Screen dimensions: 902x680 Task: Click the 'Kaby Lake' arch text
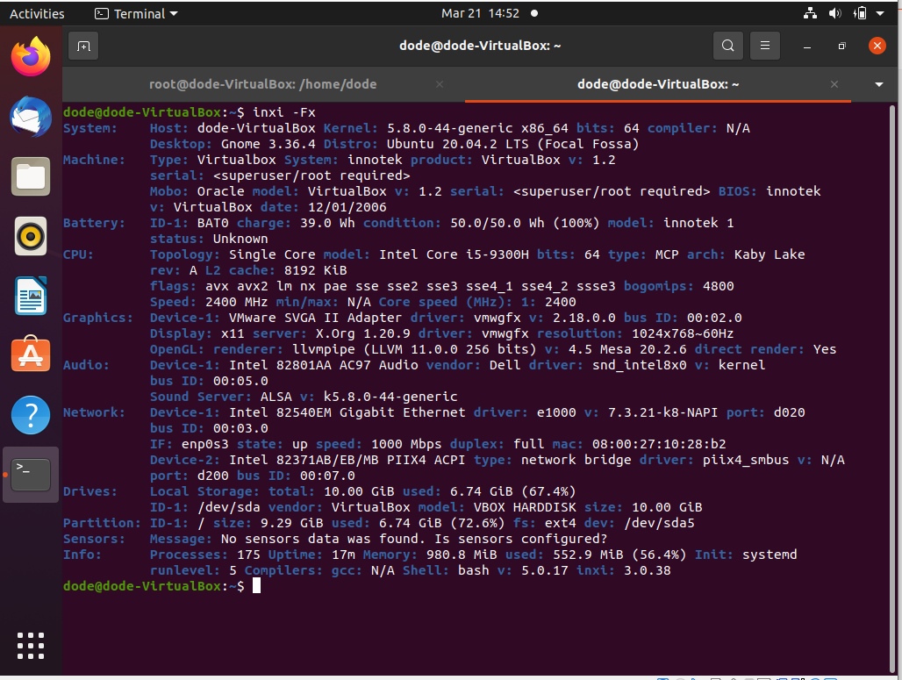[770, 254]
